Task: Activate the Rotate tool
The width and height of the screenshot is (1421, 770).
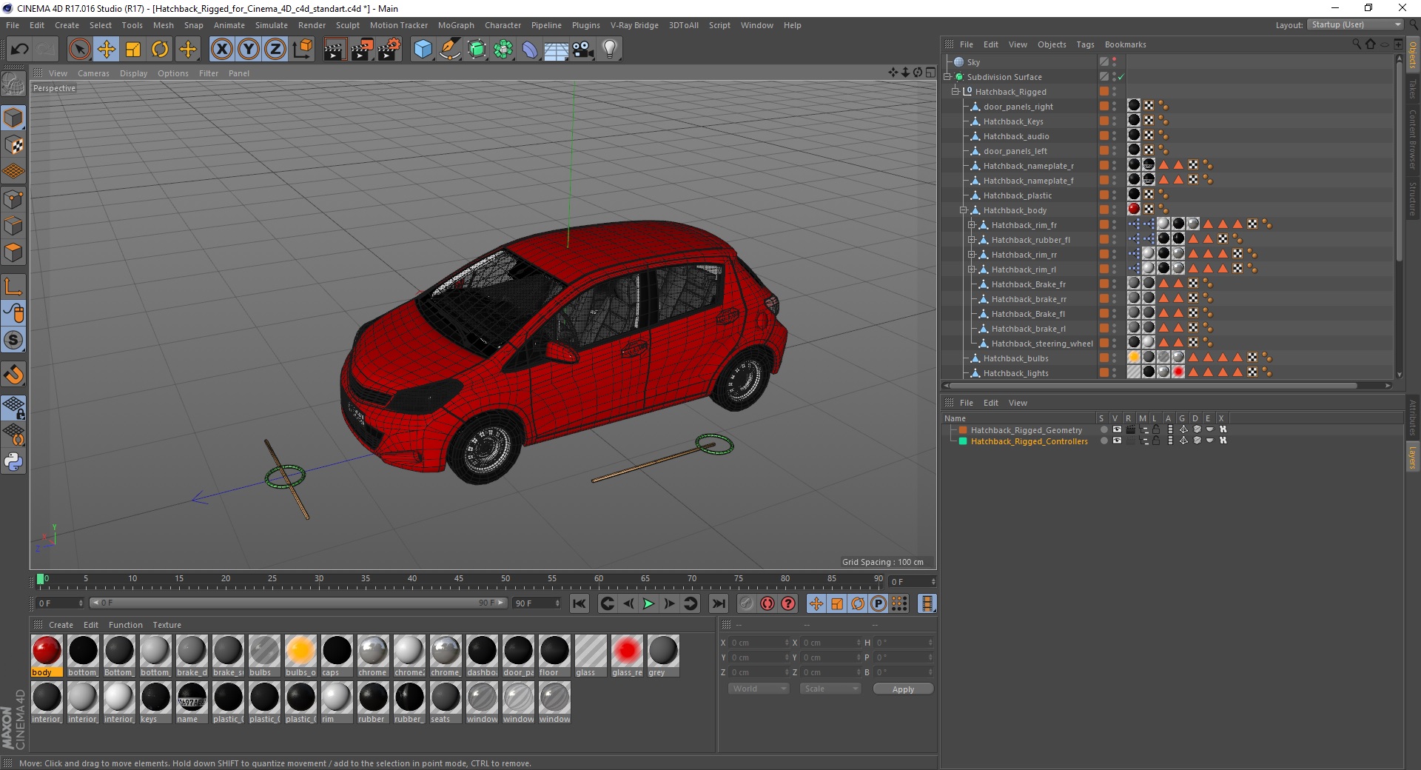Action: tap(160, 49)
